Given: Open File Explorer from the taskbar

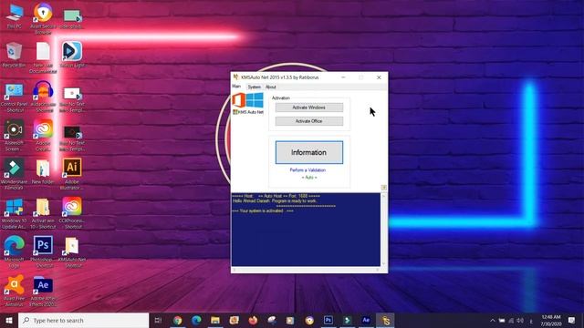Looking at the screenshot, I should tap(215, 320).
